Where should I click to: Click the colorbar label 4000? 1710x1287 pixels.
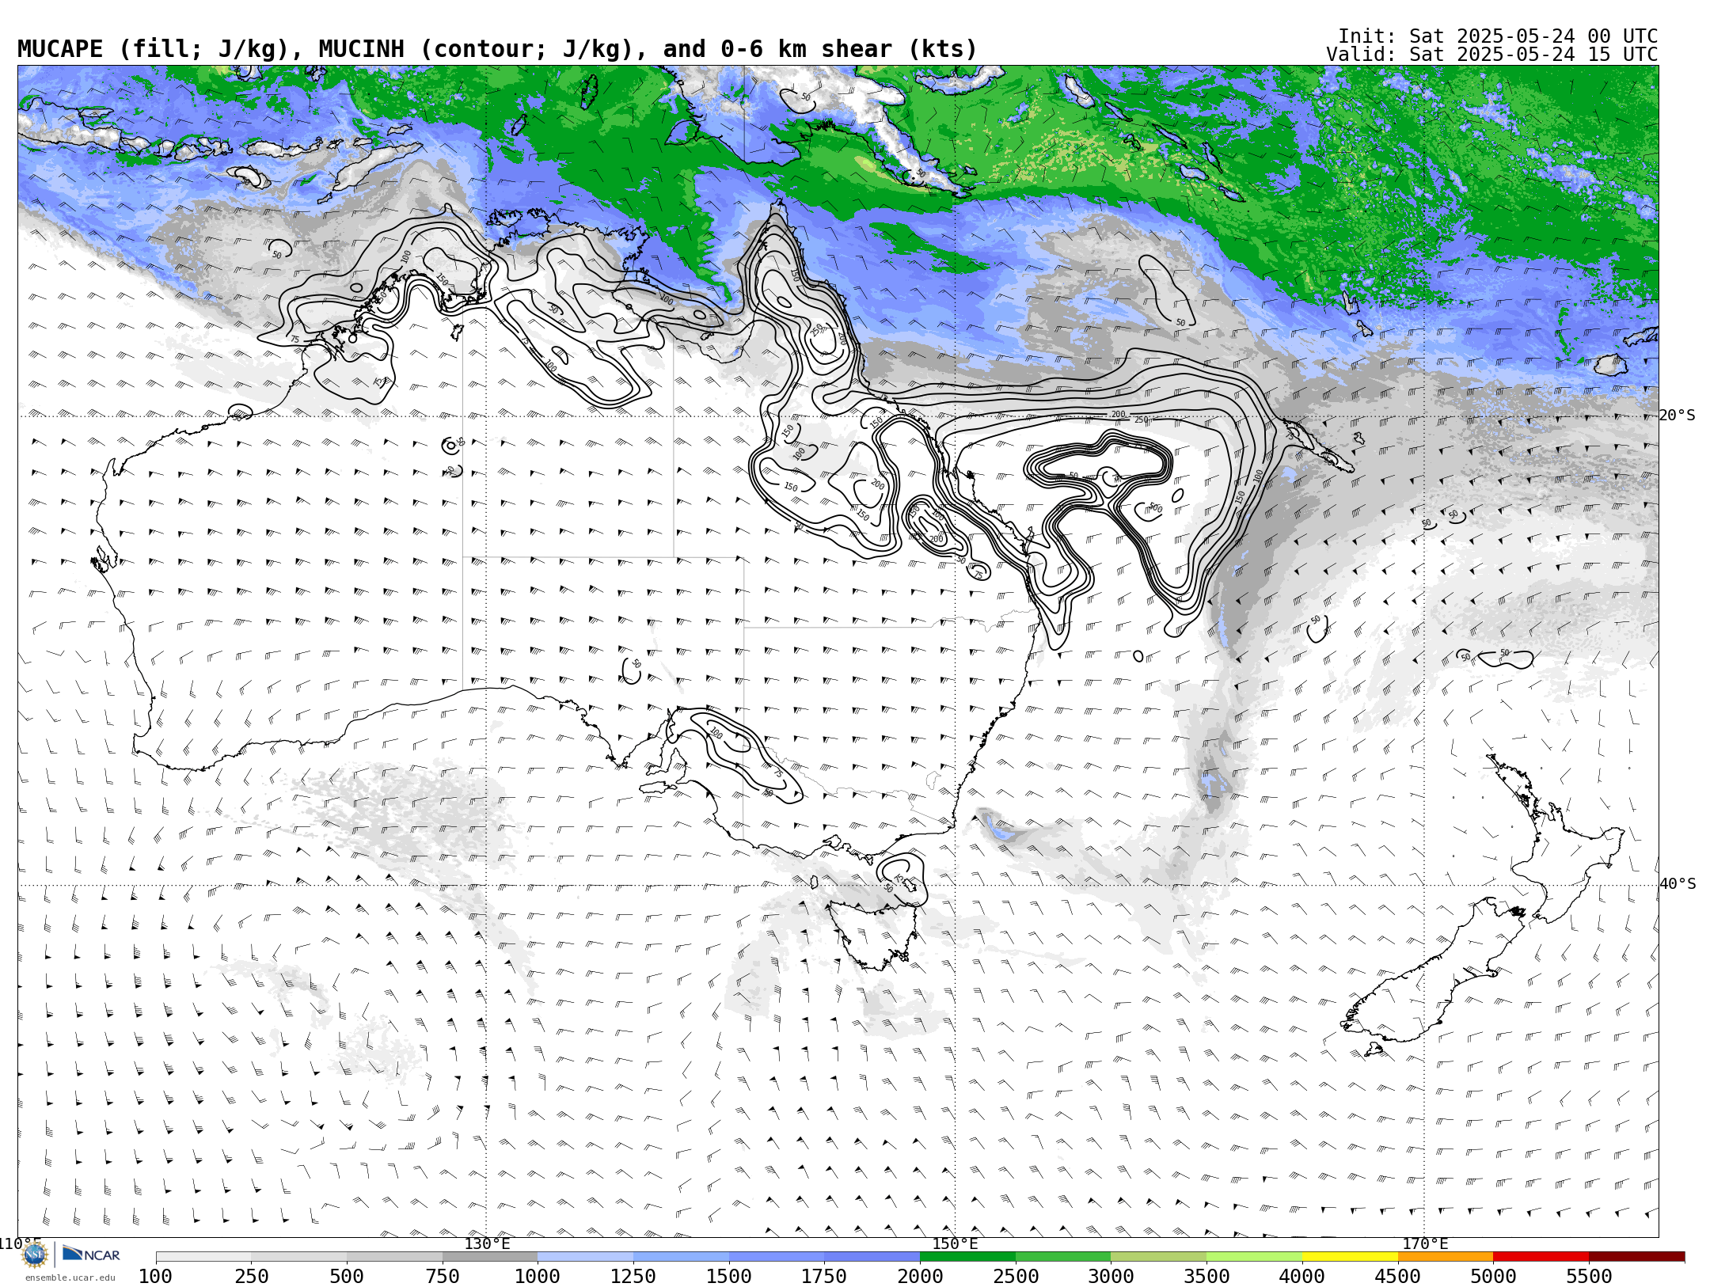(x=1302, y=1276)
